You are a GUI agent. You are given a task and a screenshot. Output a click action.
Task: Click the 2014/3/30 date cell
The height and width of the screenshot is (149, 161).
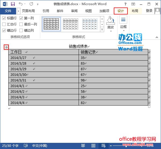point(43,74)
